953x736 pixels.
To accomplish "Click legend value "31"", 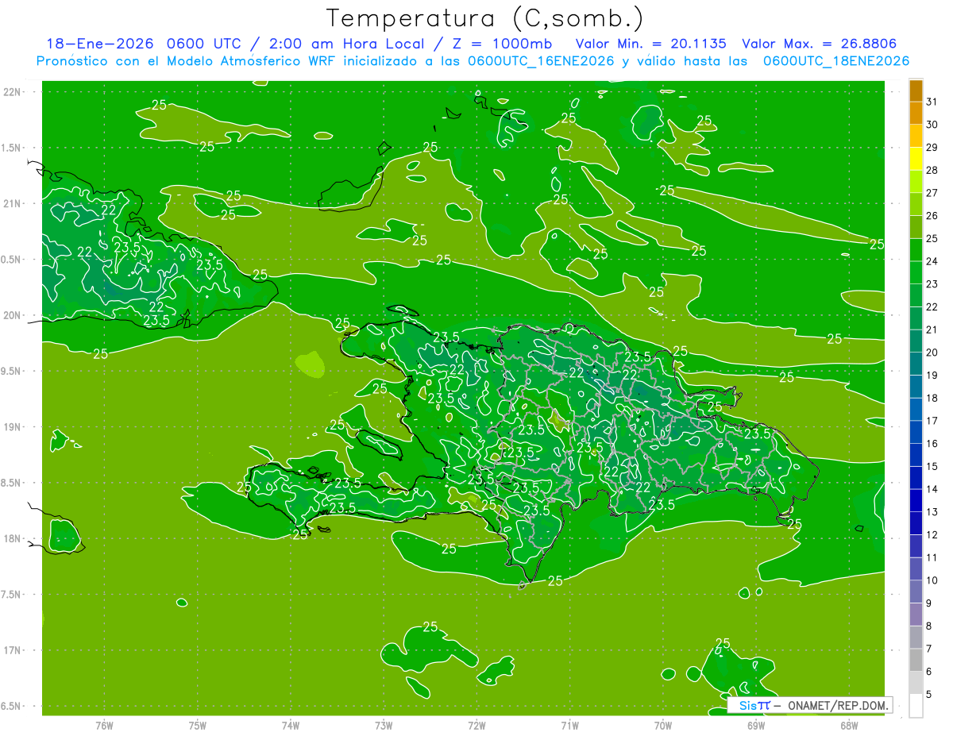I will click(932, 102).
